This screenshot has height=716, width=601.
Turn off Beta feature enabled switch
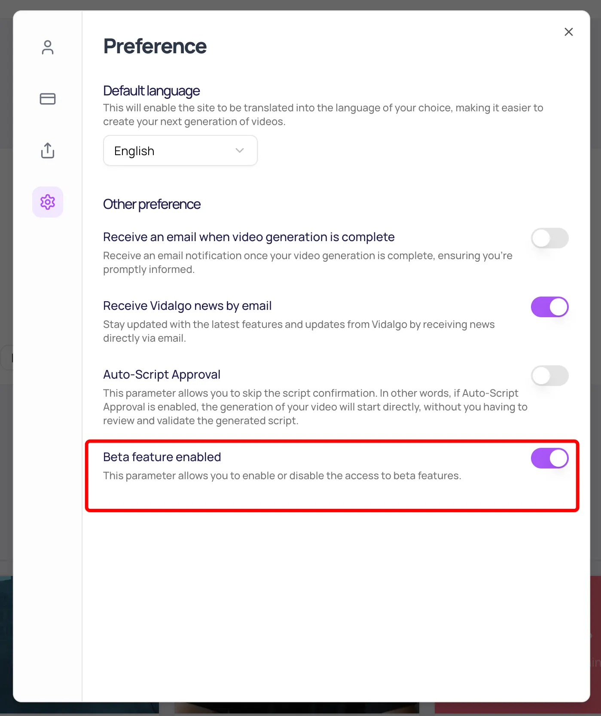[x=550, y=458]
